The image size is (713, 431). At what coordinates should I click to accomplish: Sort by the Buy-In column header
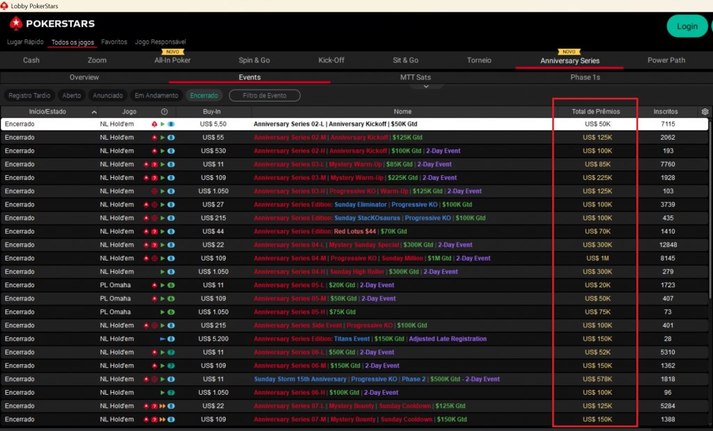[212, 112]
